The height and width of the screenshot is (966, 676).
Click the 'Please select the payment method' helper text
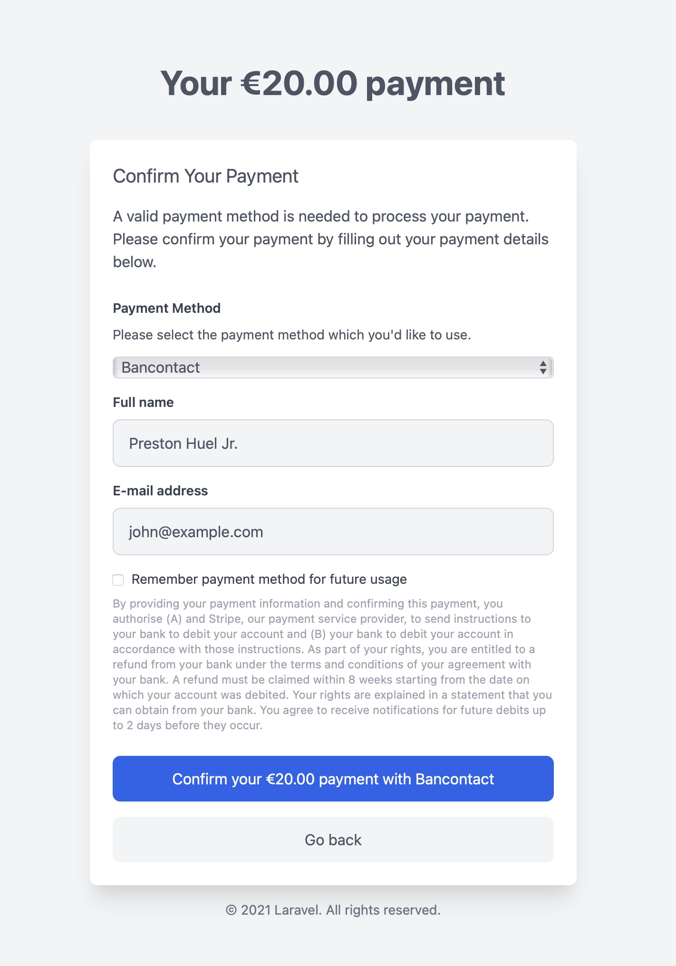tap(292, 335)
